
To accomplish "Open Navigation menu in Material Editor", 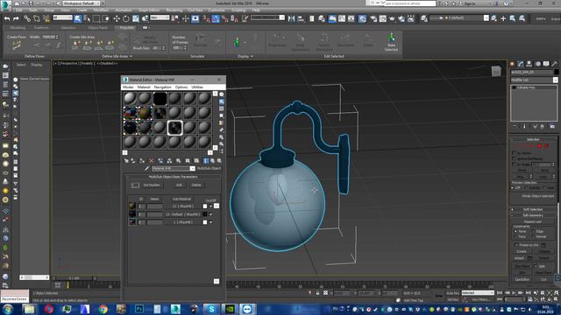I will (x=162, y=87).
